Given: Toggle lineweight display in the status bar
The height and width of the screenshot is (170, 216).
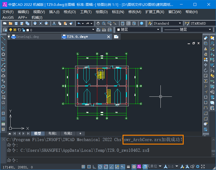Looking at the screenshot, I should click(x=128, y=167).
